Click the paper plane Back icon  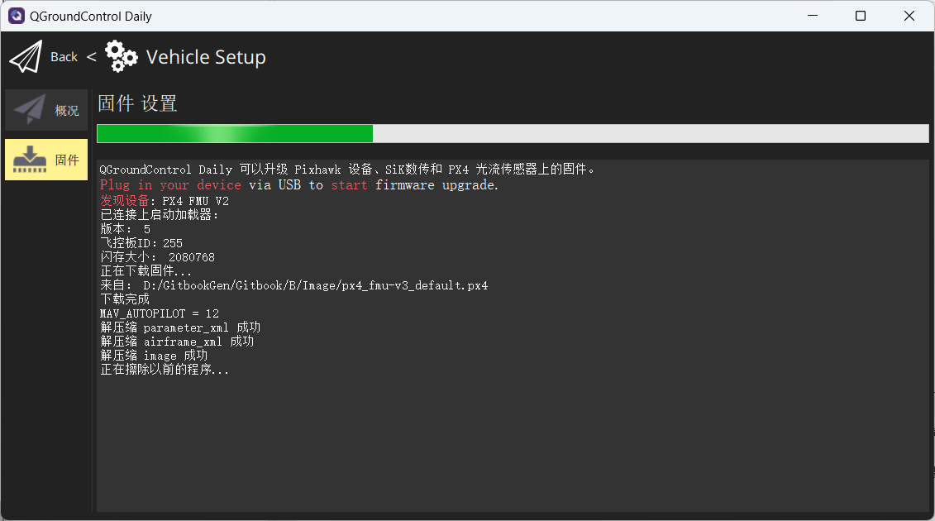pyautogui.click(x=26, y=57)
